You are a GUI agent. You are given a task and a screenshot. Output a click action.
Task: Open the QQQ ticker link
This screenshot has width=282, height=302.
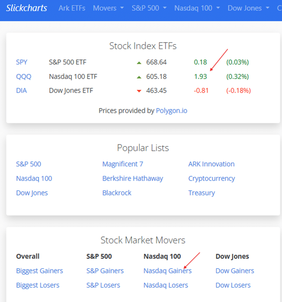tap(24, 77)
